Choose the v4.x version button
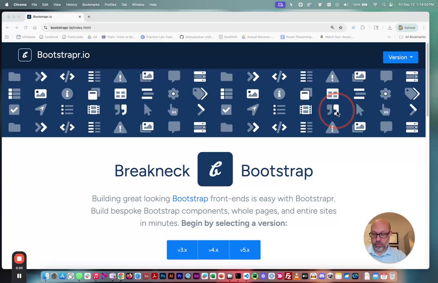Screen dimensions: 438x283 pyautogui.click(x=214, y=250)
